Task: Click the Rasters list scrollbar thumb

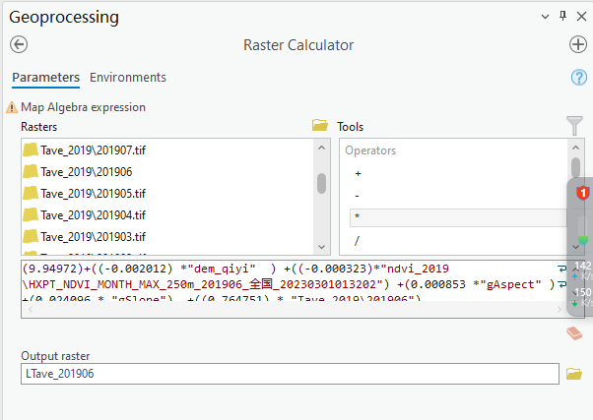Action: (x=321, y=184)
